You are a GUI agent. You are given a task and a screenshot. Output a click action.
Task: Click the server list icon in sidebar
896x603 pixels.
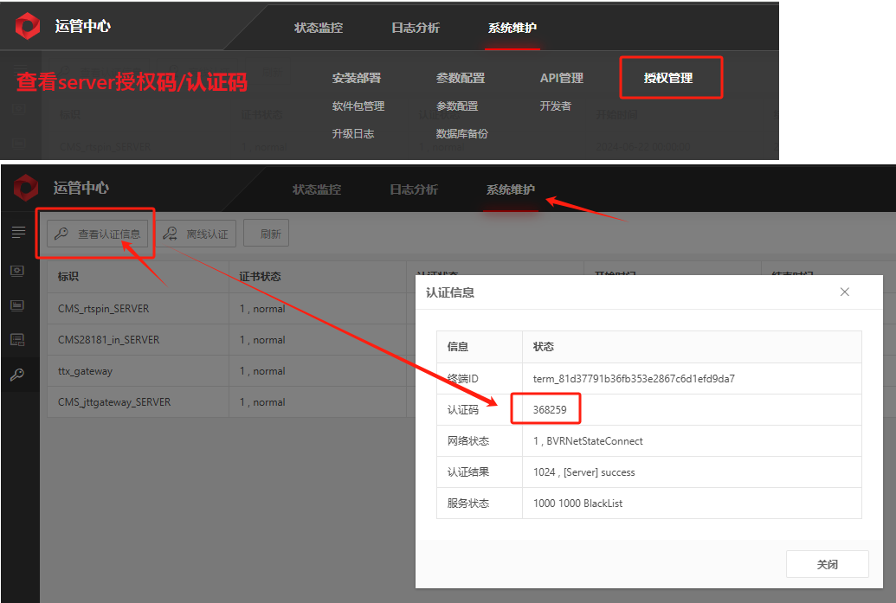pyautogui.click(x=18, y=305)
